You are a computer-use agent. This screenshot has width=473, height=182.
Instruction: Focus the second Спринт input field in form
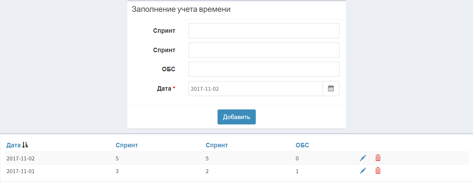[x=264, y=50]
